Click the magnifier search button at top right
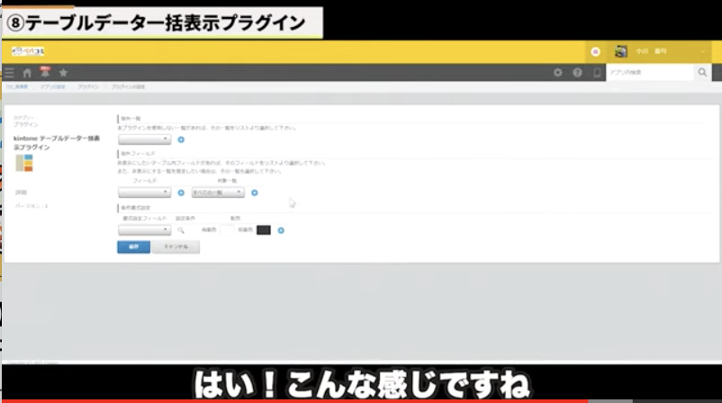 702,72
